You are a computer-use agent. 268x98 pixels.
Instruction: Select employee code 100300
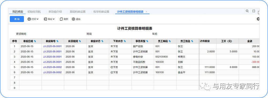pos(159,62)
